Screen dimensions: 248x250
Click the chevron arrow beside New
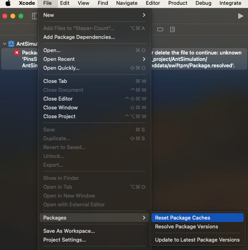[144, 15]
